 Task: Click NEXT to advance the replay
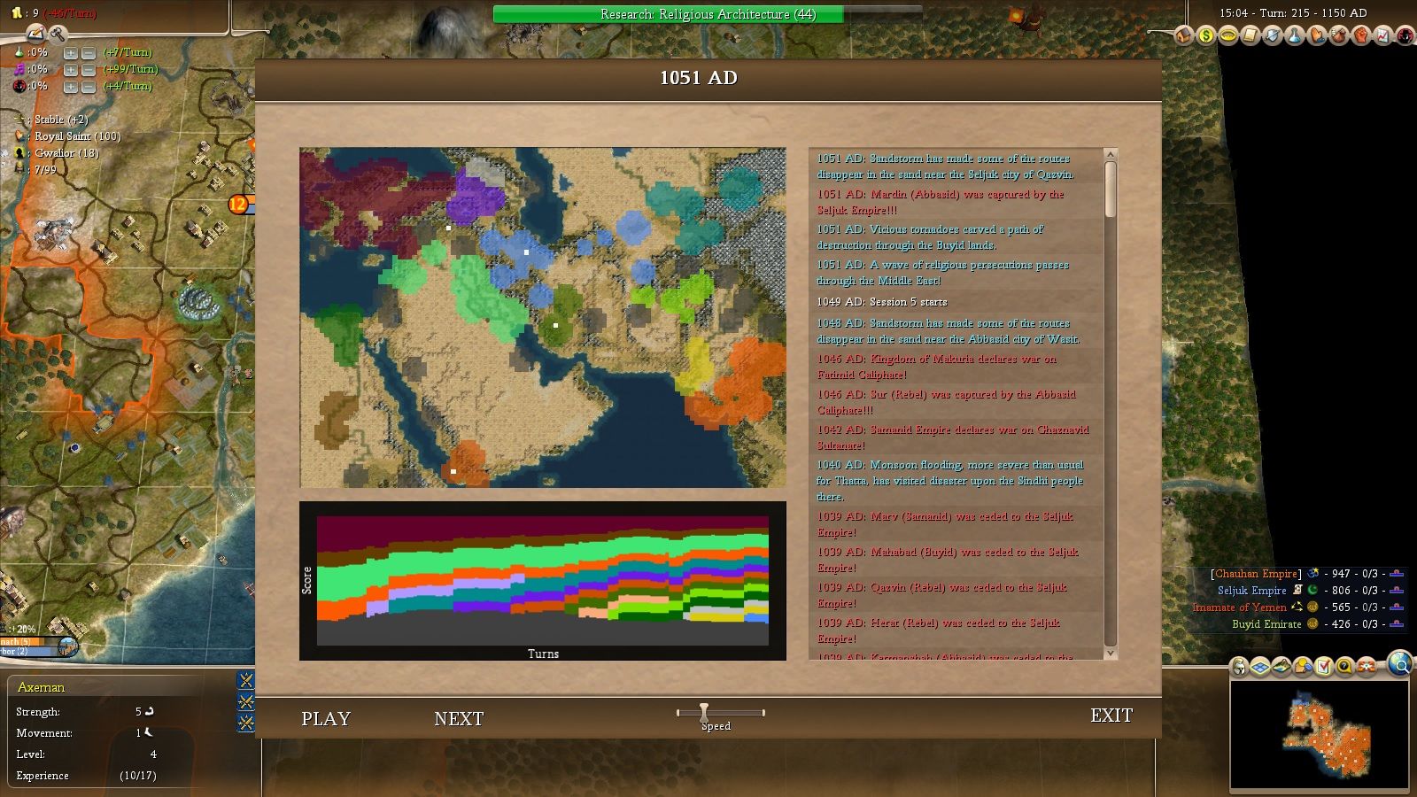tap(459, 718)
